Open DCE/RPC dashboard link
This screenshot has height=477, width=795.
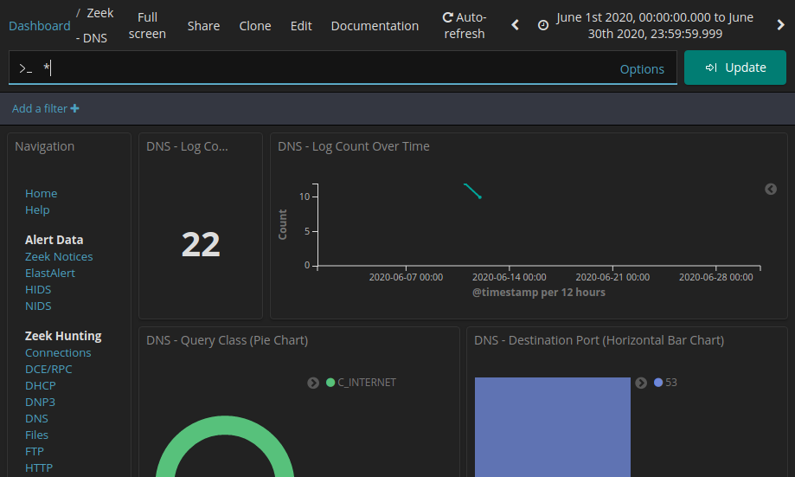click(x=48, y=370)
